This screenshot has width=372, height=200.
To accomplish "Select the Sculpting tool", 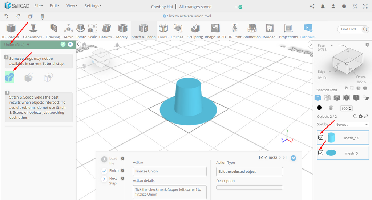I will pyautogui.click(x=195, y=31).
